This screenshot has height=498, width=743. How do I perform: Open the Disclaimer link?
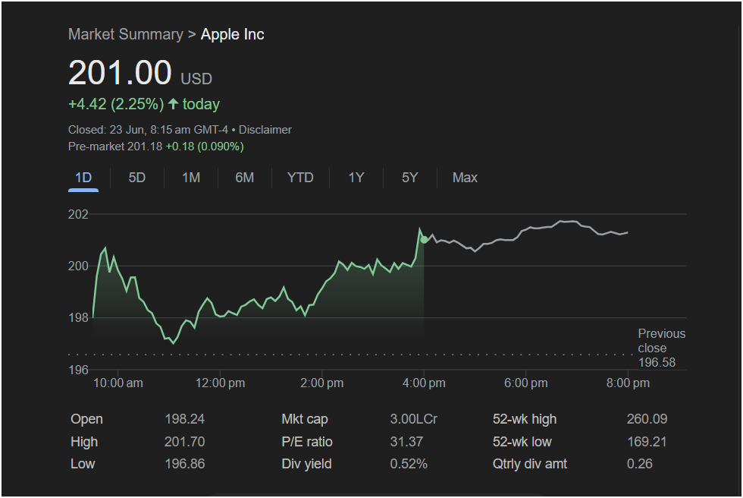[x=265, y=130]
